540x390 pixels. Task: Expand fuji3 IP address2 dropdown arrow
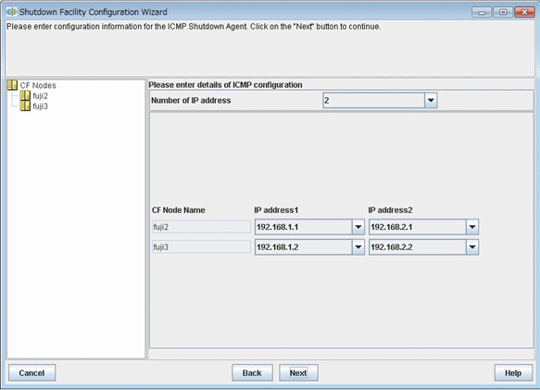[472, 247]
